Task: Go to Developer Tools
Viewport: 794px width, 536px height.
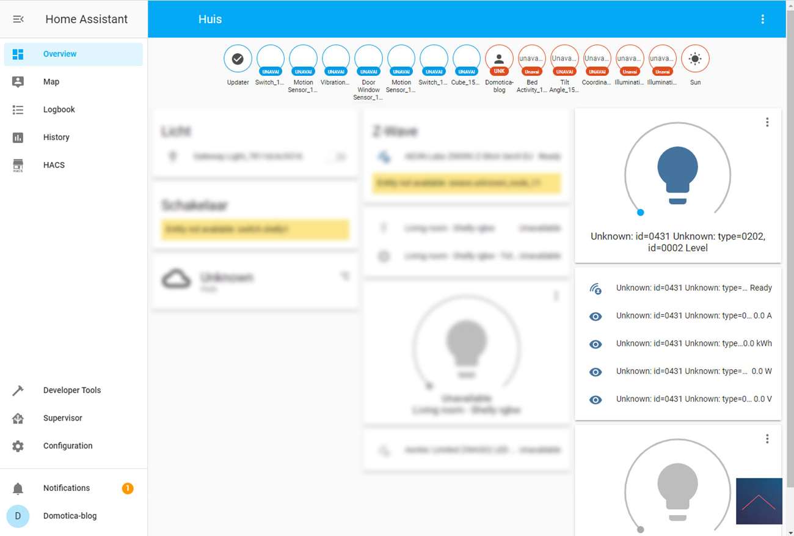Action: click(x=71, y=390)
